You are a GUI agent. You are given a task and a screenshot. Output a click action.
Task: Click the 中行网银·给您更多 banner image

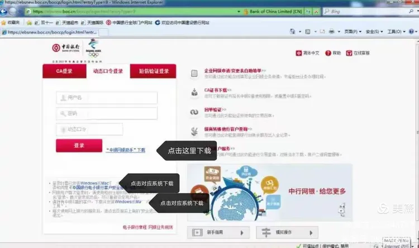click(270, 193)
